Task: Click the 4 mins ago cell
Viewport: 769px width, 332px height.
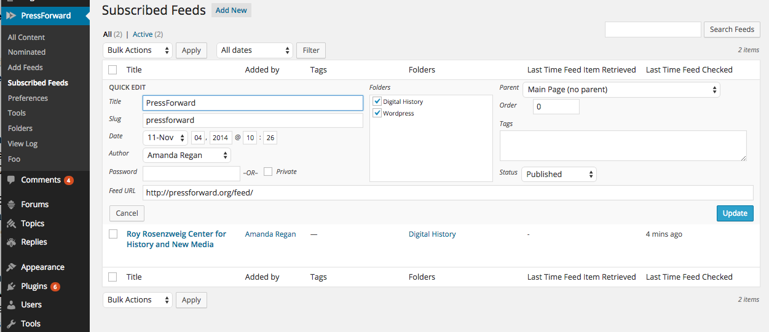Action: click(664, 234)
